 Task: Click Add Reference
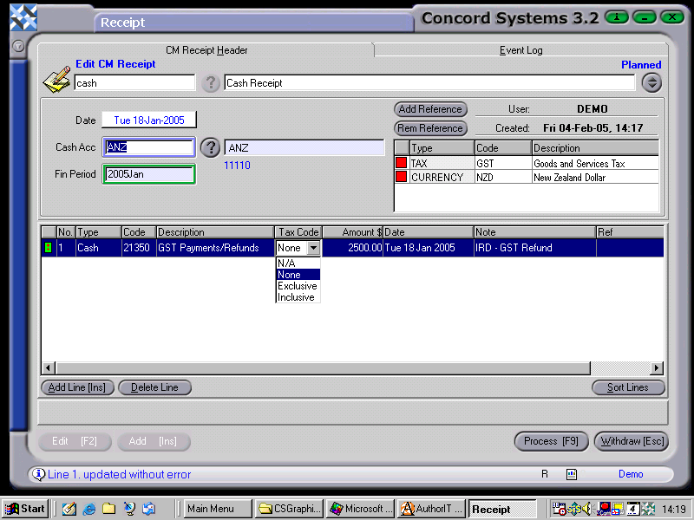(x=429, y=109)
